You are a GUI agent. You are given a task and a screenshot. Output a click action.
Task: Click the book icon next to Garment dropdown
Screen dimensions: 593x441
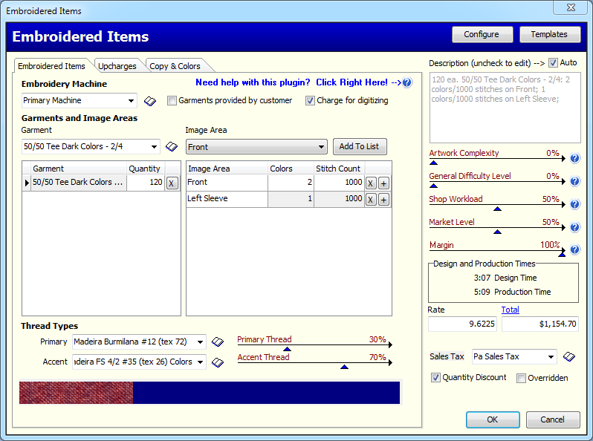172,147
